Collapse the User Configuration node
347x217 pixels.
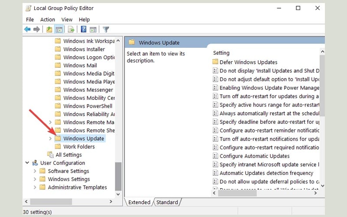click(x=27, y=163)
